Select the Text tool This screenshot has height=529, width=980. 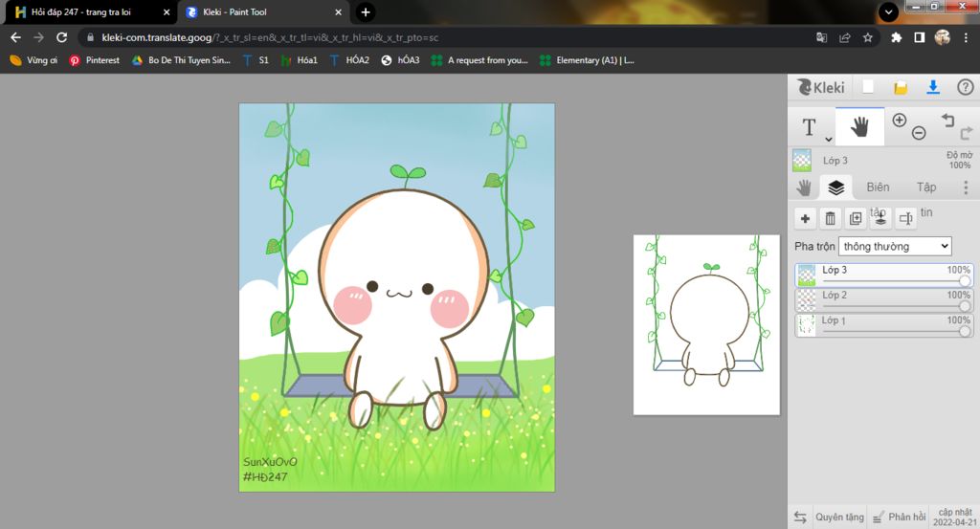[x=809, y=127]
